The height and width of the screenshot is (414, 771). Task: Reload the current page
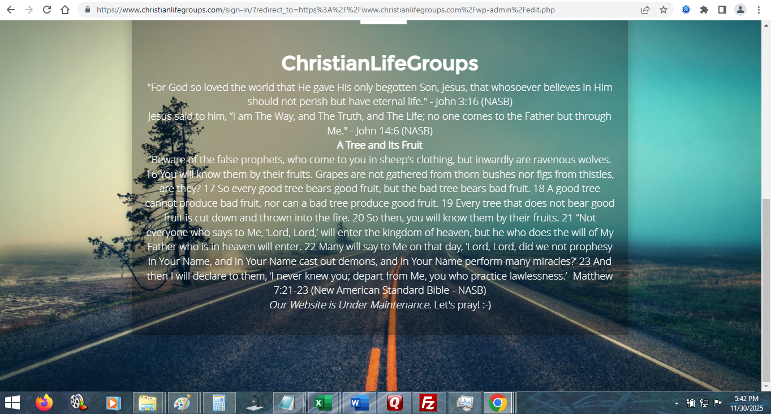tap(47, 10)
